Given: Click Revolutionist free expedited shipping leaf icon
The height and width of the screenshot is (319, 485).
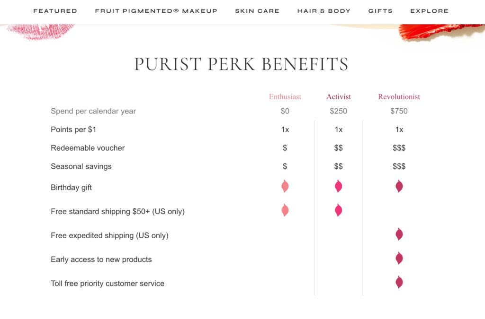Looking at the screenshot, I should coord(399,234).
